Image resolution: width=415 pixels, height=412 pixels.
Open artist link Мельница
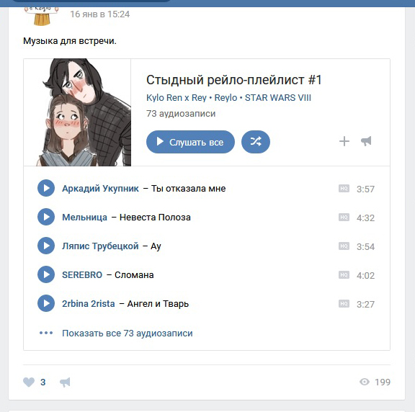pyautogui.click(x=85, y=218)
